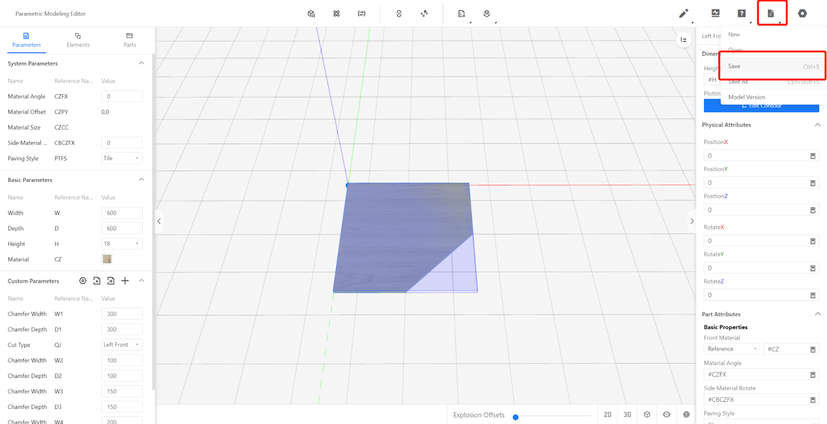Image resolution: width=827 pixels, height=424 pixels.
Task: Collapse left panel using the arrow handle
Action: coord(159,222)
